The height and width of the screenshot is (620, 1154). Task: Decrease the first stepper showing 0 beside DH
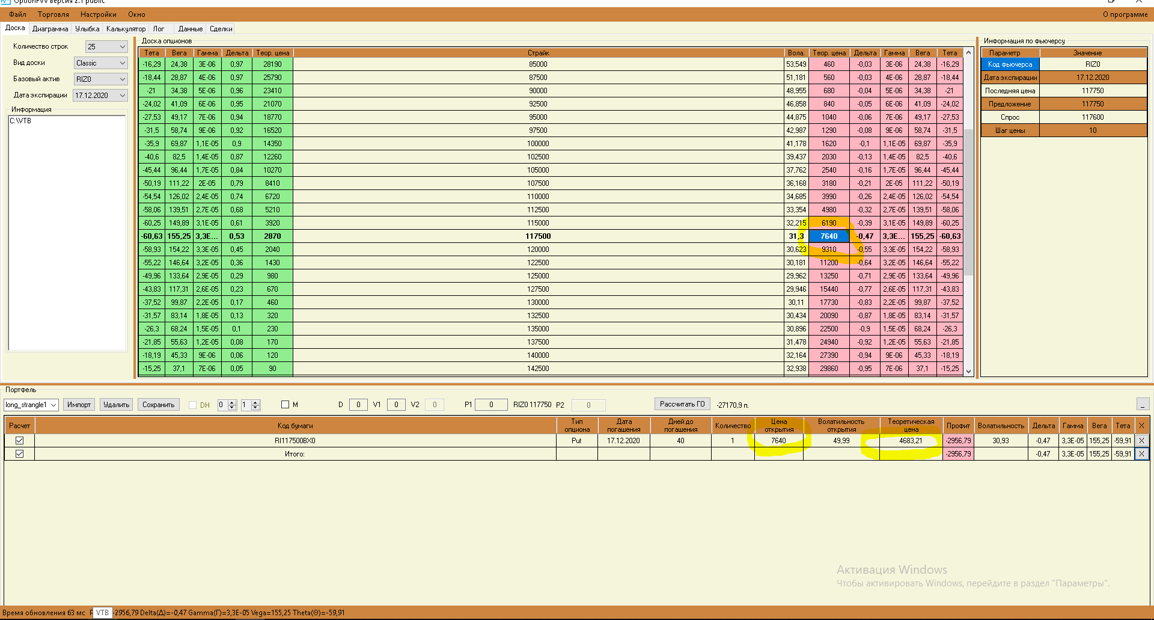click(x=232, y=408)
